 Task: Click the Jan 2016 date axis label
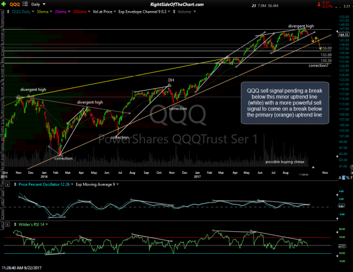(x=44, y=174)
